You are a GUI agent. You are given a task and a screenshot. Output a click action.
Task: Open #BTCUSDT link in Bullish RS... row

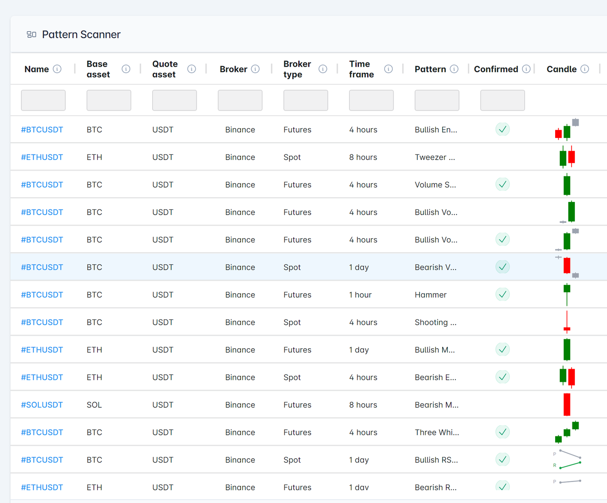(42, 460)
